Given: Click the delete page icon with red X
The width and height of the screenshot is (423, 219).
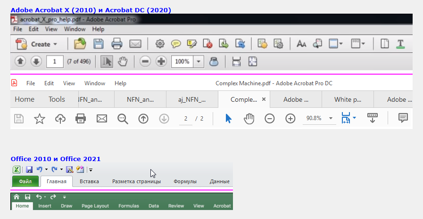Looking at the screenshot, I should (x=207, y=44).
